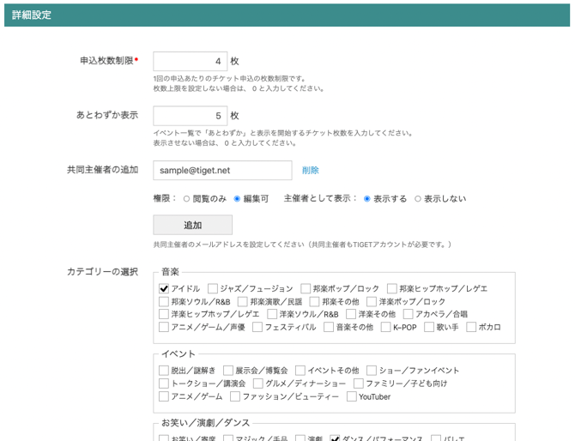
Task: Check the フェスティバル category checkbox
Action: pyautogui.click(x=257, y=327)
